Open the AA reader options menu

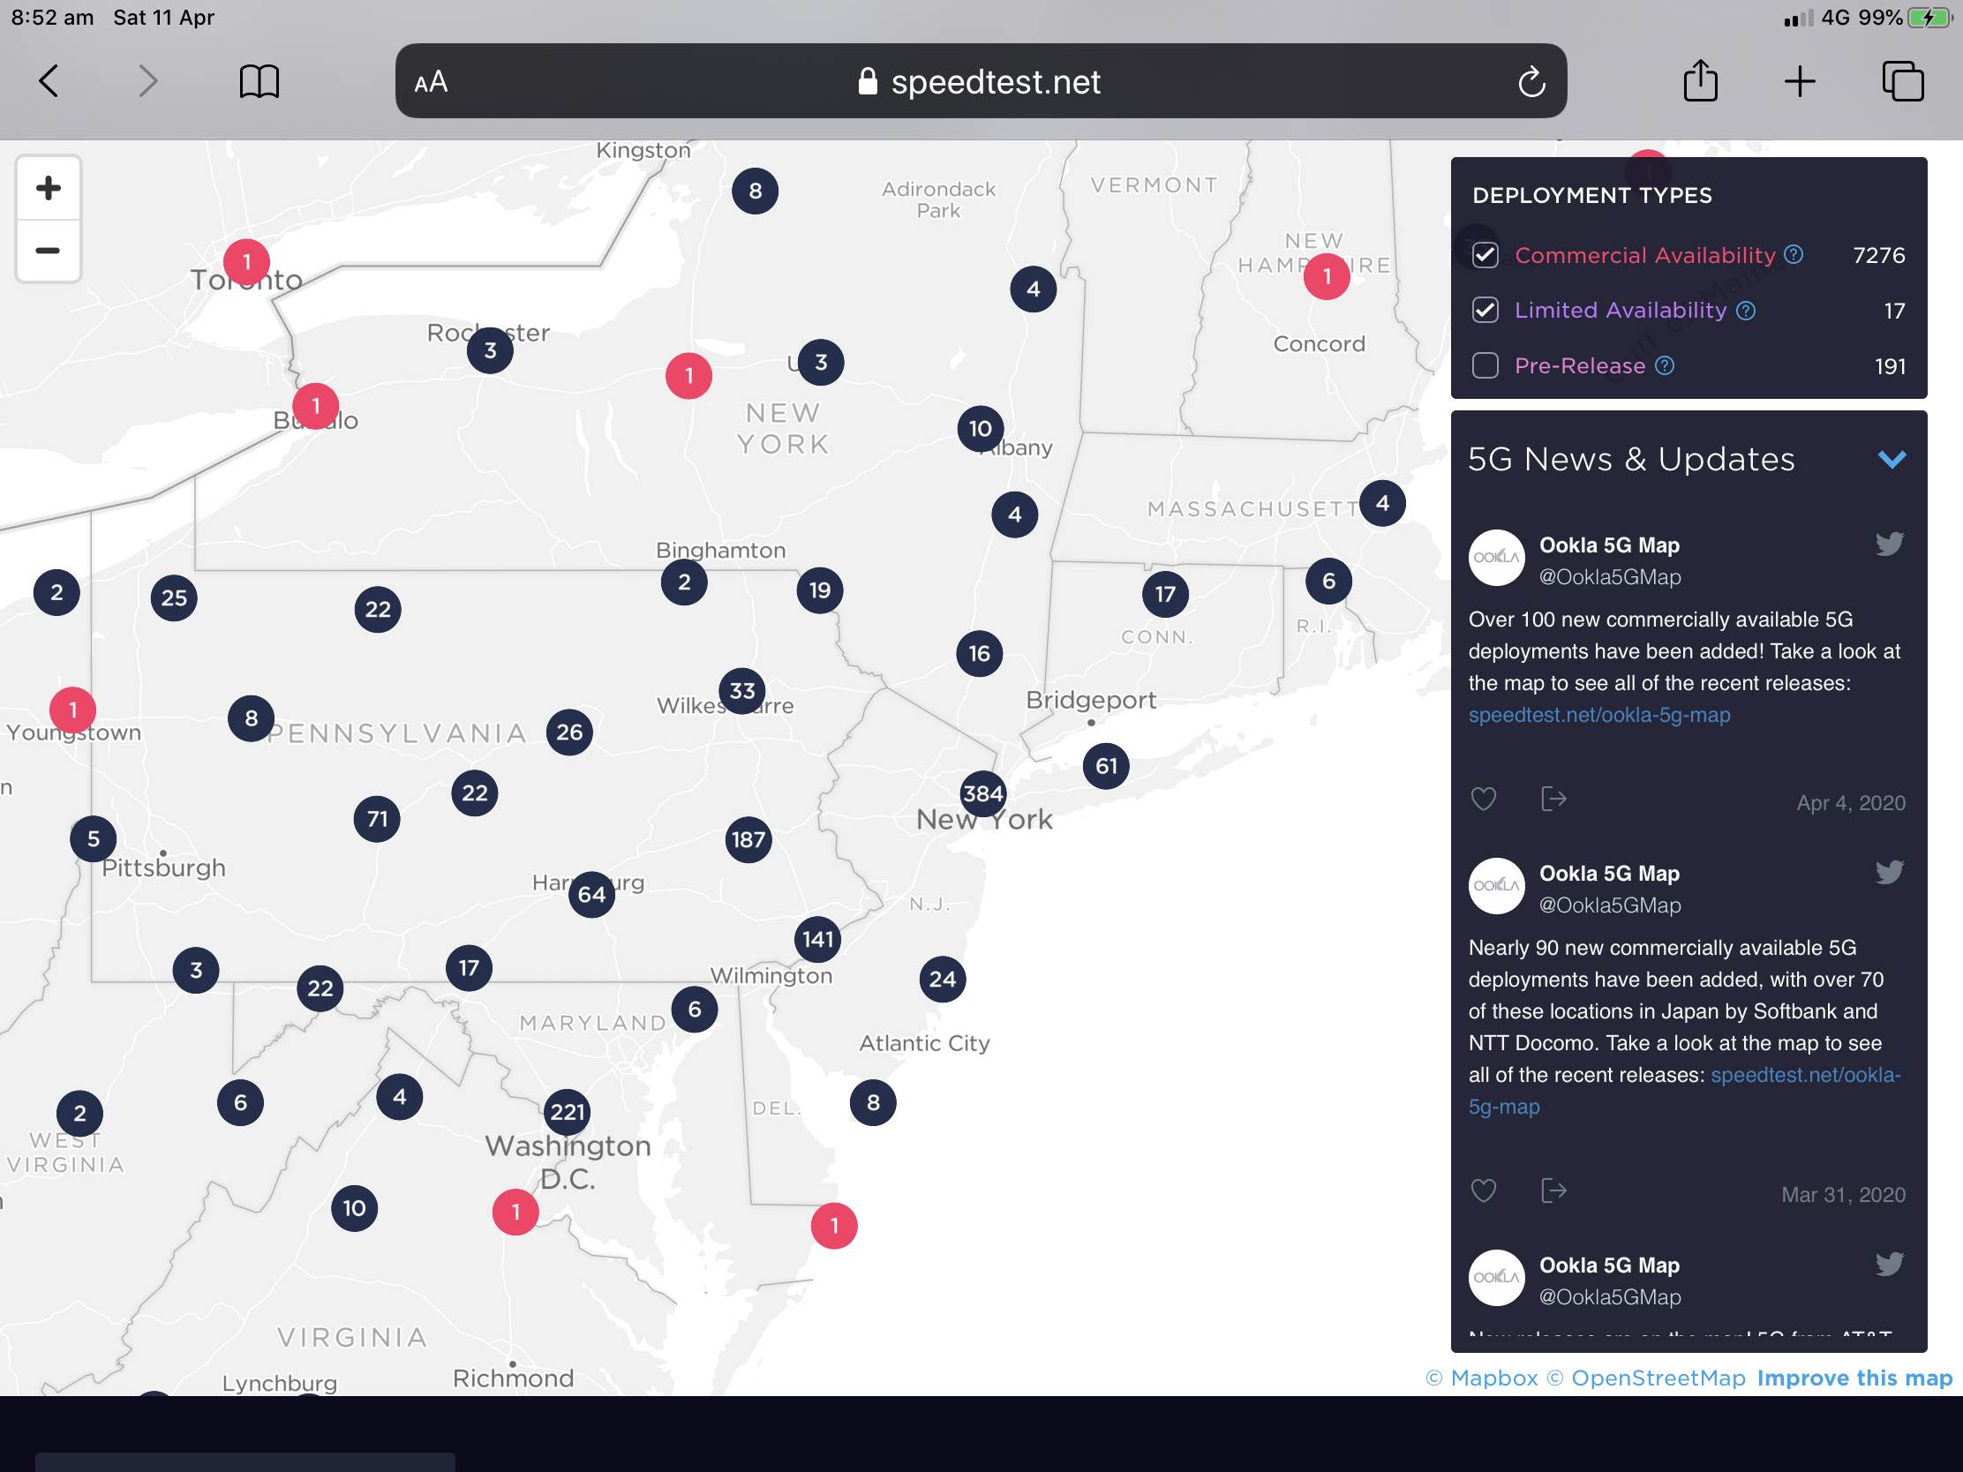click(432, 83)
